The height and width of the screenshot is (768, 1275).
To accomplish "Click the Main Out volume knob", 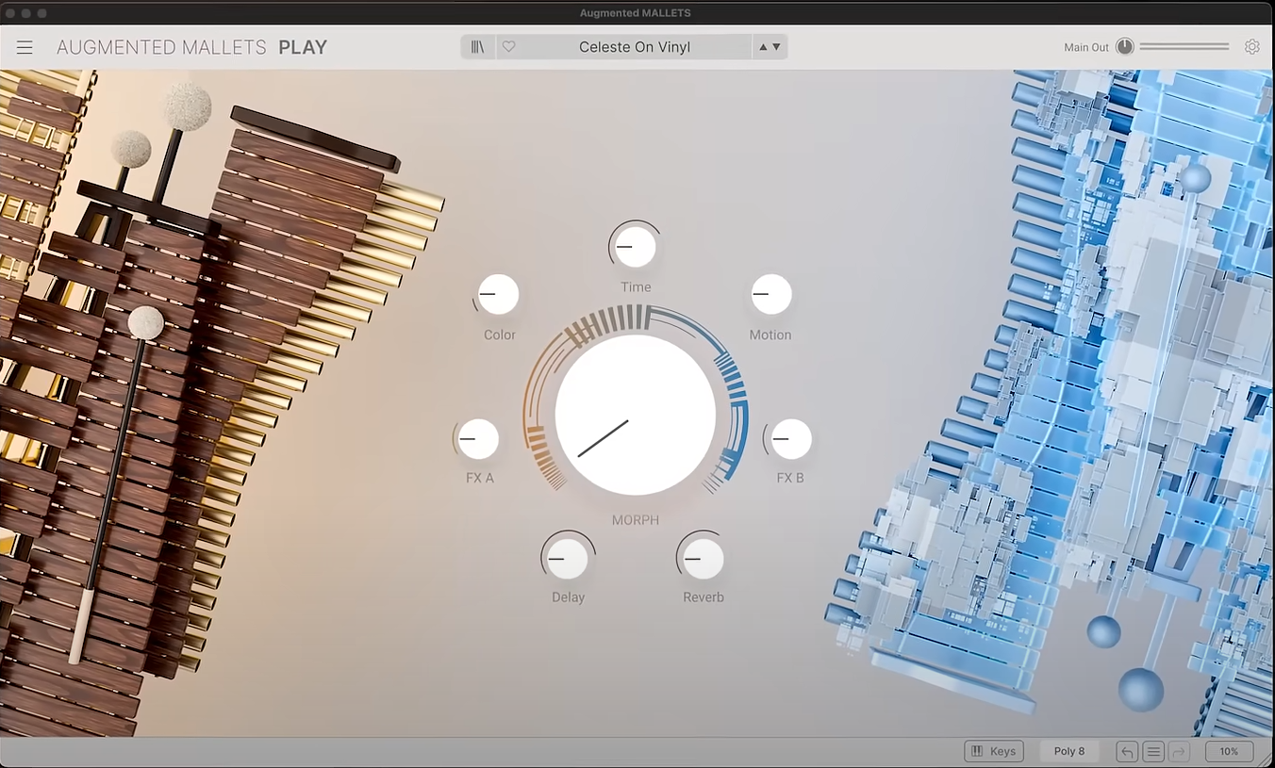I will pyautogui.click(x=1124, y=47).
